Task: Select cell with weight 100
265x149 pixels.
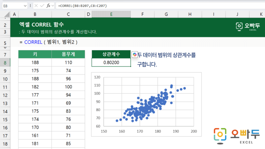Action: 68,87
